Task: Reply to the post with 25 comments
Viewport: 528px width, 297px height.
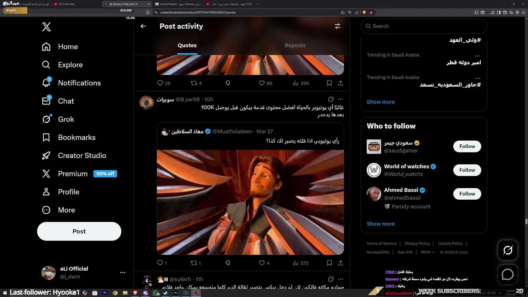Action: (x=164, y=83)
